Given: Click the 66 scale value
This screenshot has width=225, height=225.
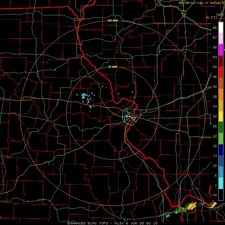Looking at the screenshot, I should coord(215,27).
